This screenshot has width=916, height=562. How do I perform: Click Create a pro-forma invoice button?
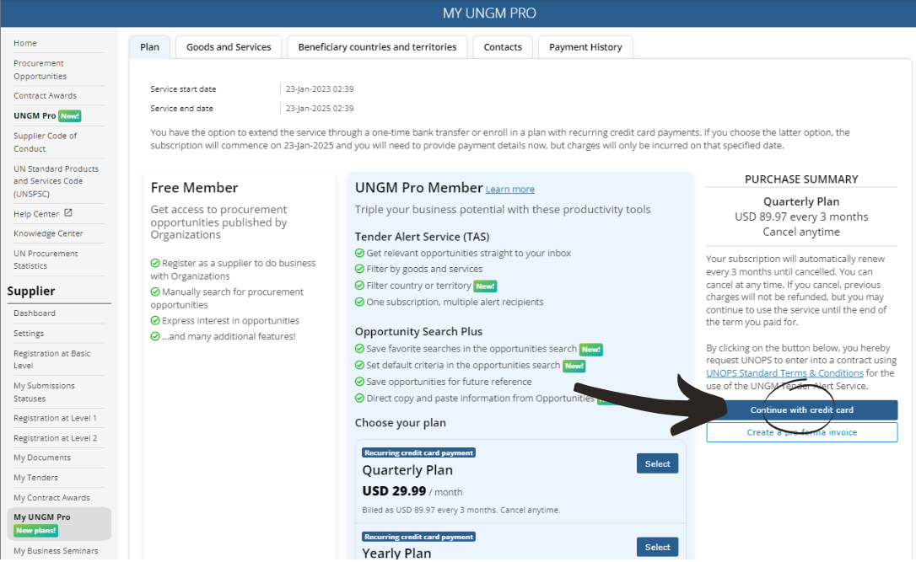point(801,432)
